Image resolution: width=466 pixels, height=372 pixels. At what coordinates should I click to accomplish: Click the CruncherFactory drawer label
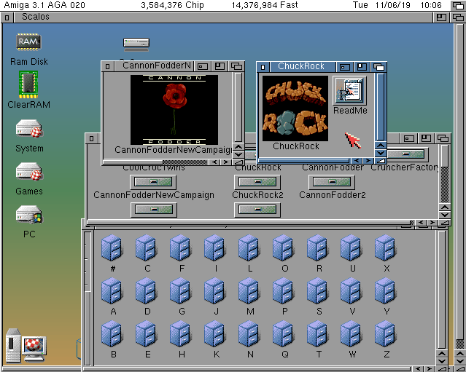[405, 167]
